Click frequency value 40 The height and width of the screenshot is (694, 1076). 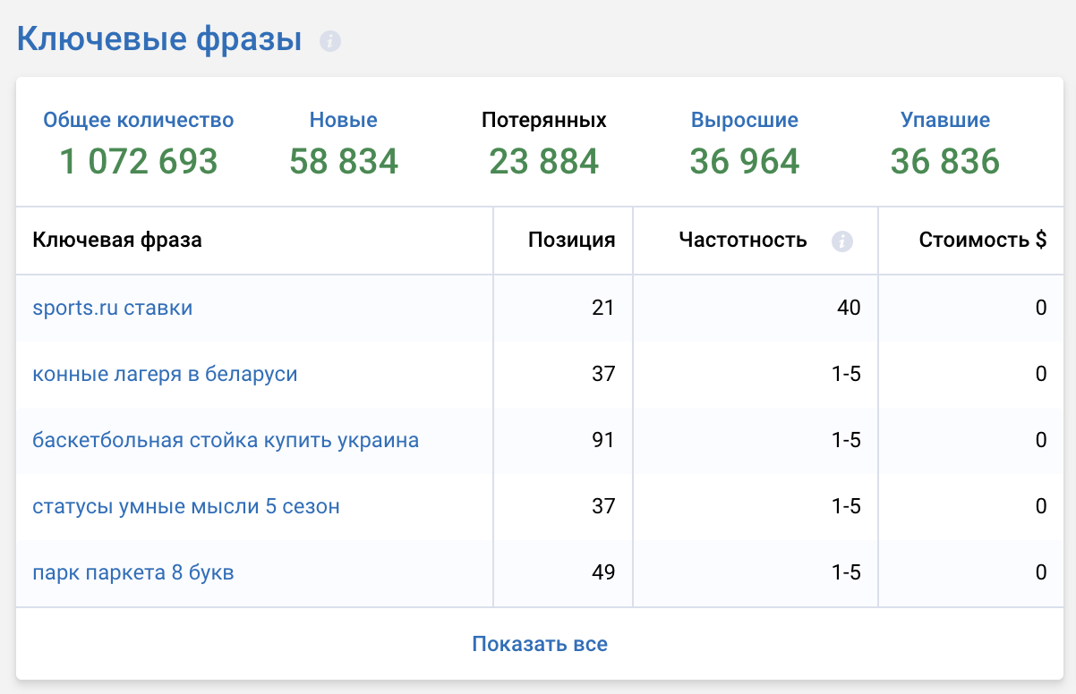pos(849,308)
